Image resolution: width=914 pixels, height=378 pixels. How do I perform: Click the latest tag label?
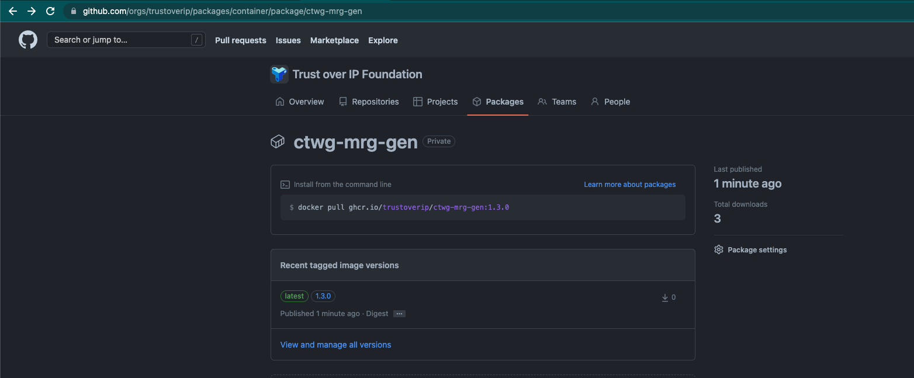coord(295,296)
